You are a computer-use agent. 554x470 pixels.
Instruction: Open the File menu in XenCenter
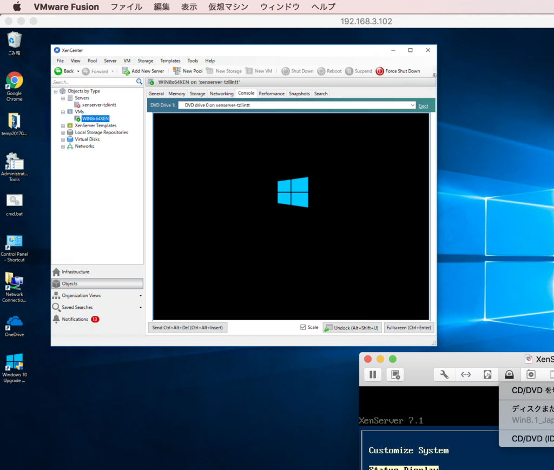60,61
